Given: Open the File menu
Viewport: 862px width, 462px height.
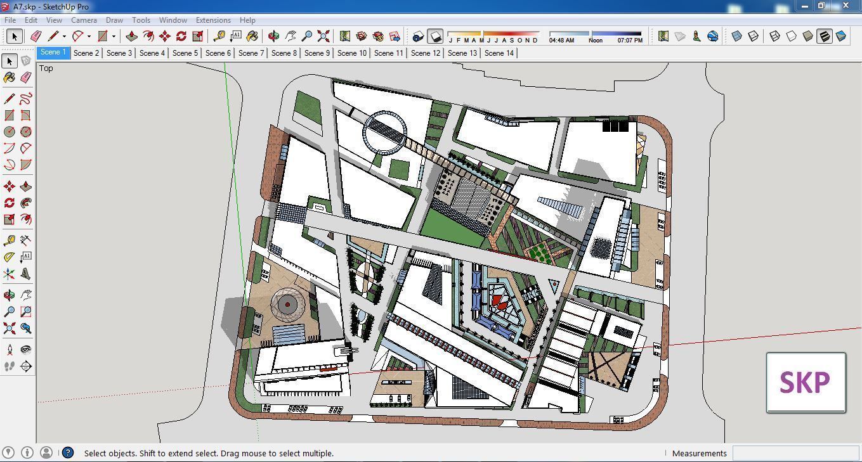Looking at the screenshot, I should (11, 20).
